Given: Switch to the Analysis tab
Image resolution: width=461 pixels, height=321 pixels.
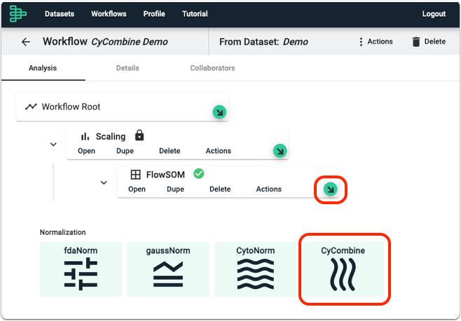Looking at the screenshot, I should [x=43, y=68].
